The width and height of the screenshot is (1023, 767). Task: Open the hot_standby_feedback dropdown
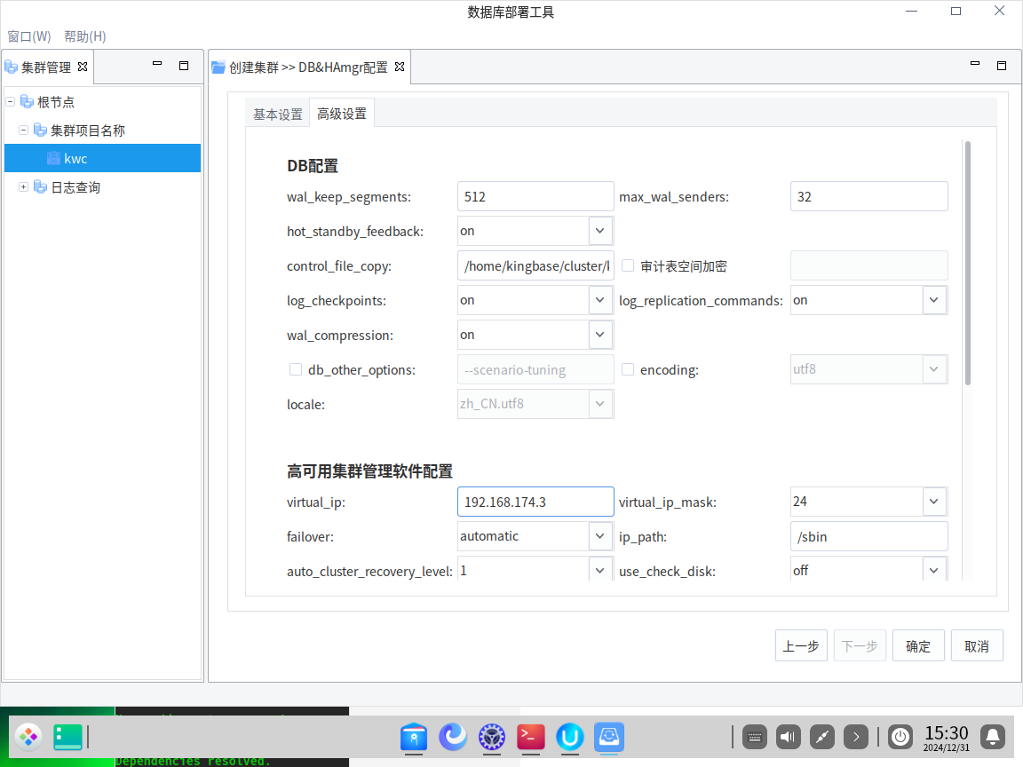(x=600, y=231)
